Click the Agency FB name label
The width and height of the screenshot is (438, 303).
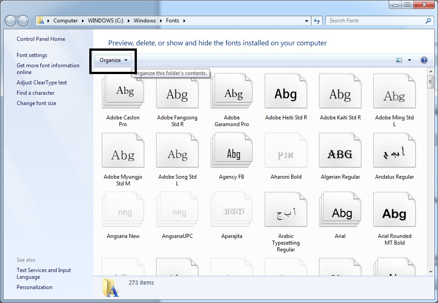[232, 177]
